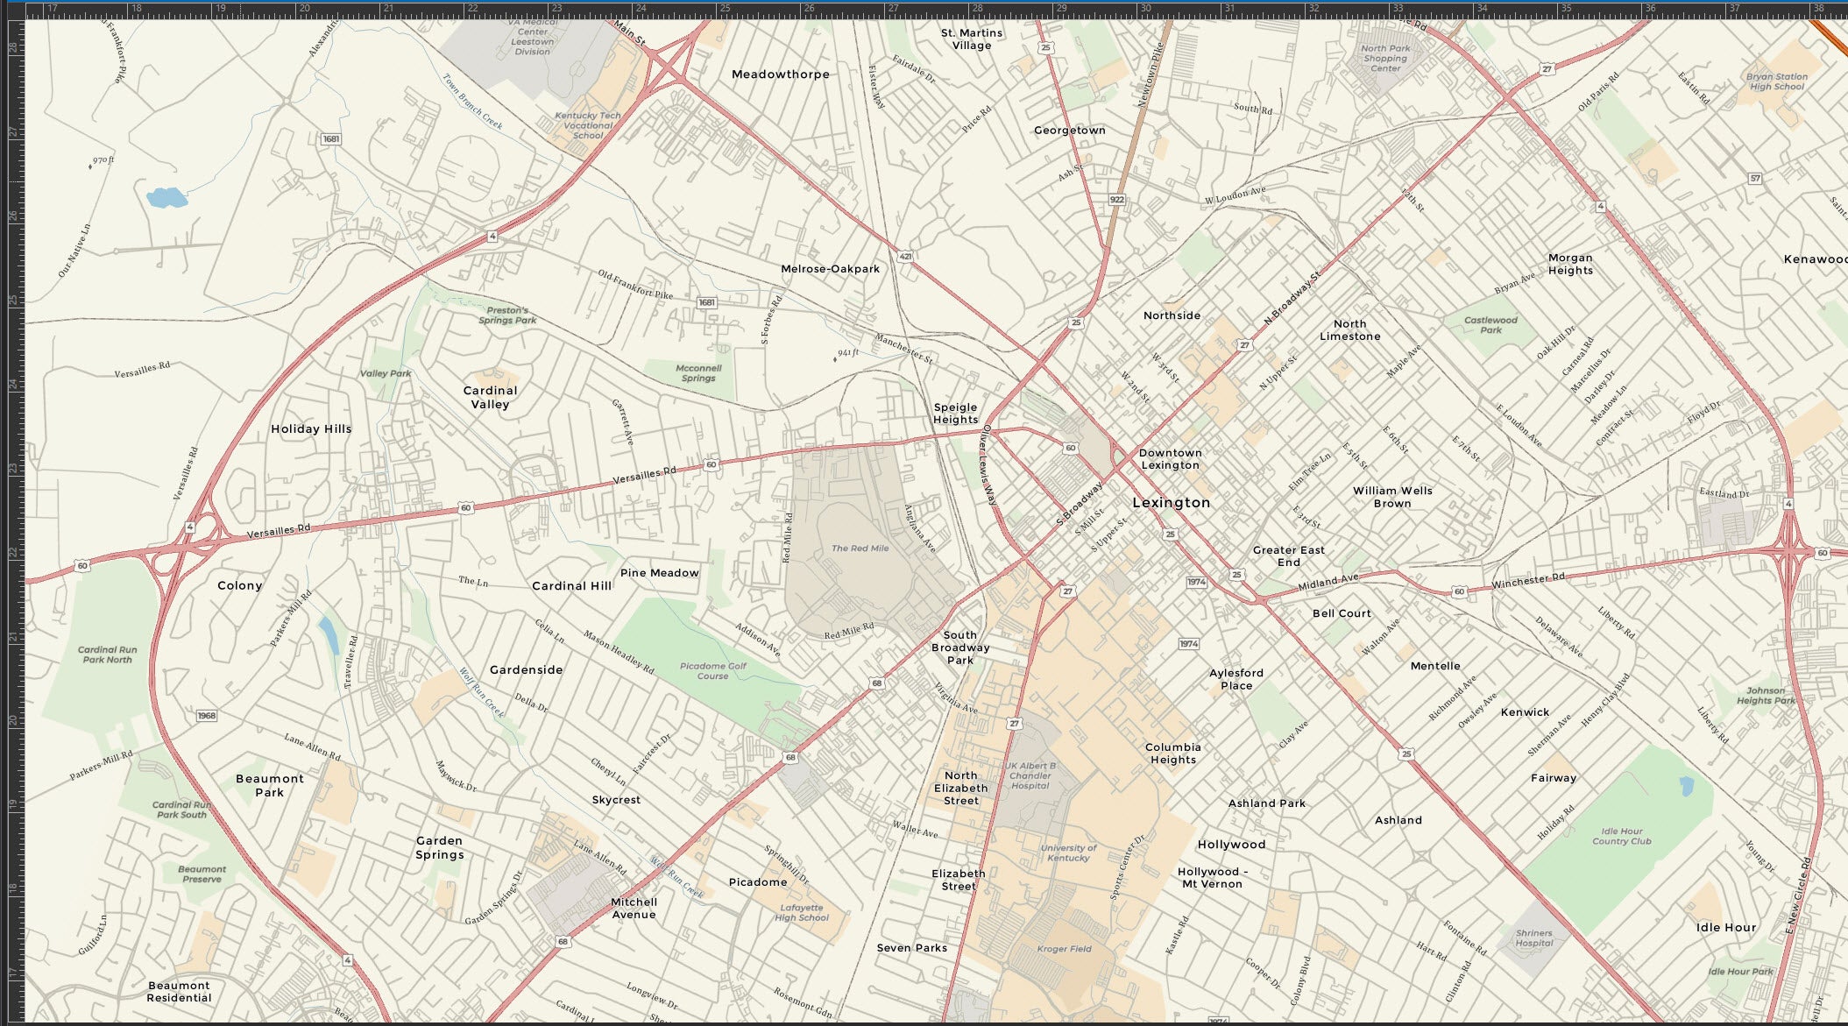Click The Red Mile label

click(860, 548)
